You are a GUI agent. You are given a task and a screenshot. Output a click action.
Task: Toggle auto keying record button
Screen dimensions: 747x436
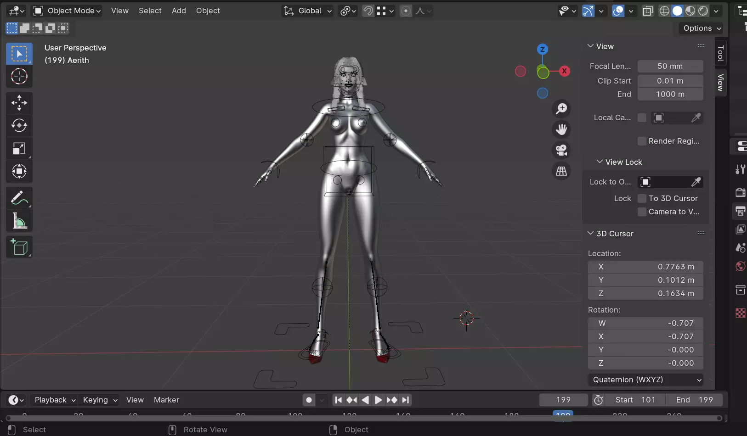(309, 400)
